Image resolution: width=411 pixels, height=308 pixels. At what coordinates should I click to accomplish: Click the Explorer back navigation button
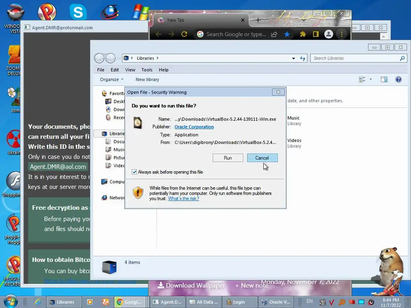point(100,58)
